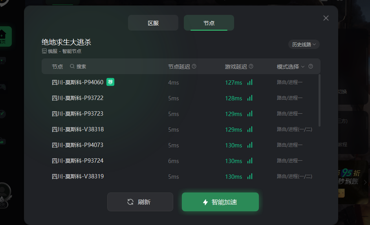Click the help icon beside 游戏延迟
370x225 pixels.
pos(251,66)
